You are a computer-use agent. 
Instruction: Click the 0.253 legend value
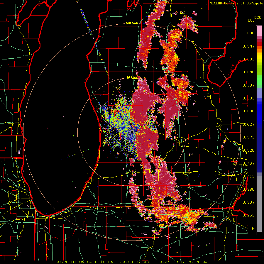248,215
